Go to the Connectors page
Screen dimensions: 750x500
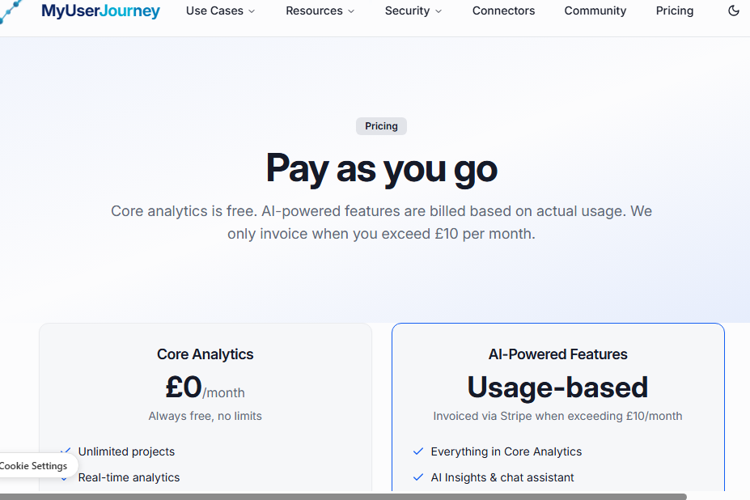point(503,11)
